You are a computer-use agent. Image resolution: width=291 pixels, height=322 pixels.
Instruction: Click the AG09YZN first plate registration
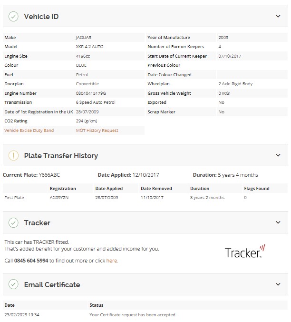click(59, 198)
